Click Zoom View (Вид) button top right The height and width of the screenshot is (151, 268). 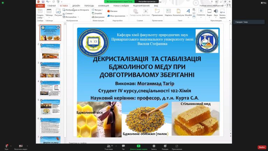(263, 3)
